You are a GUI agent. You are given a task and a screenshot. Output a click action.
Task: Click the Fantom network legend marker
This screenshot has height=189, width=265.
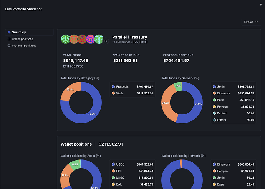(x=214, y=113)
